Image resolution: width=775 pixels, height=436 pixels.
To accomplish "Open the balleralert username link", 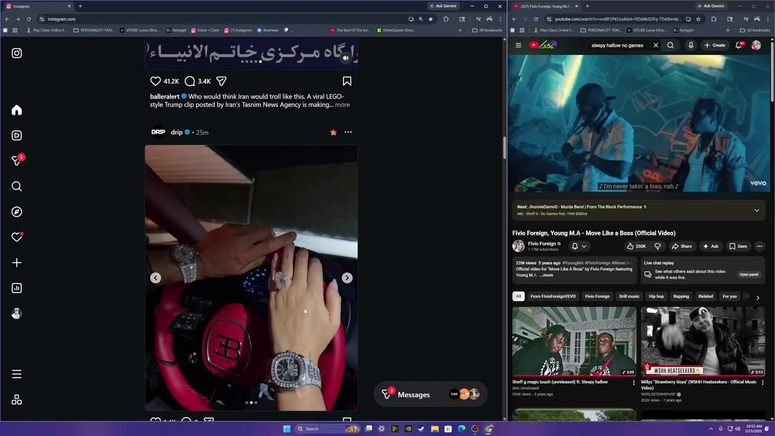I will (x=165, y=96).
